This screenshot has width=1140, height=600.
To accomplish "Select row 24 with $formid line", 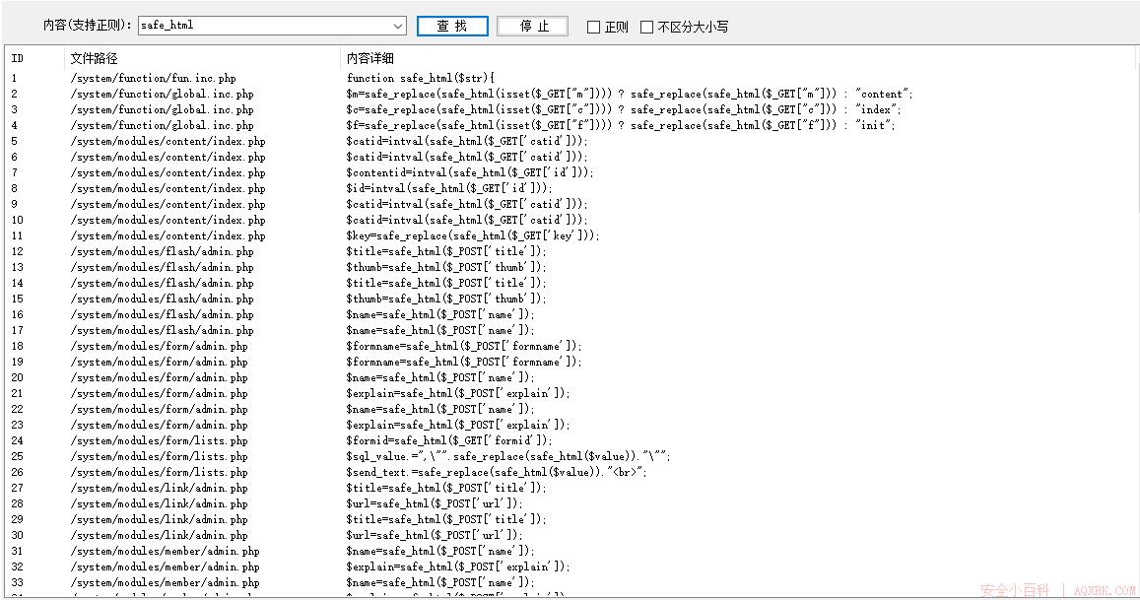I will click(x=159, y=440).
